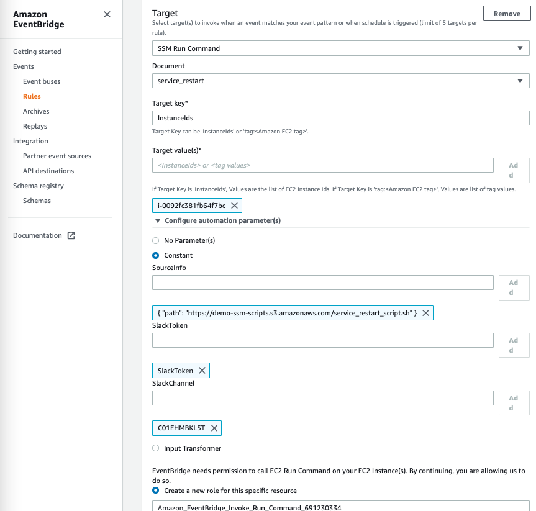Select the No Parameter(s) radio option
This screenshot has width=536, height=511.
point(155,240)
